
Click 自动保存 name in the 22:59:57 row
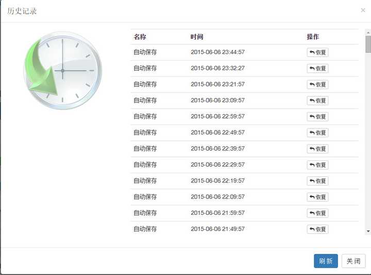pyautogui.click(x=145, y=116)
